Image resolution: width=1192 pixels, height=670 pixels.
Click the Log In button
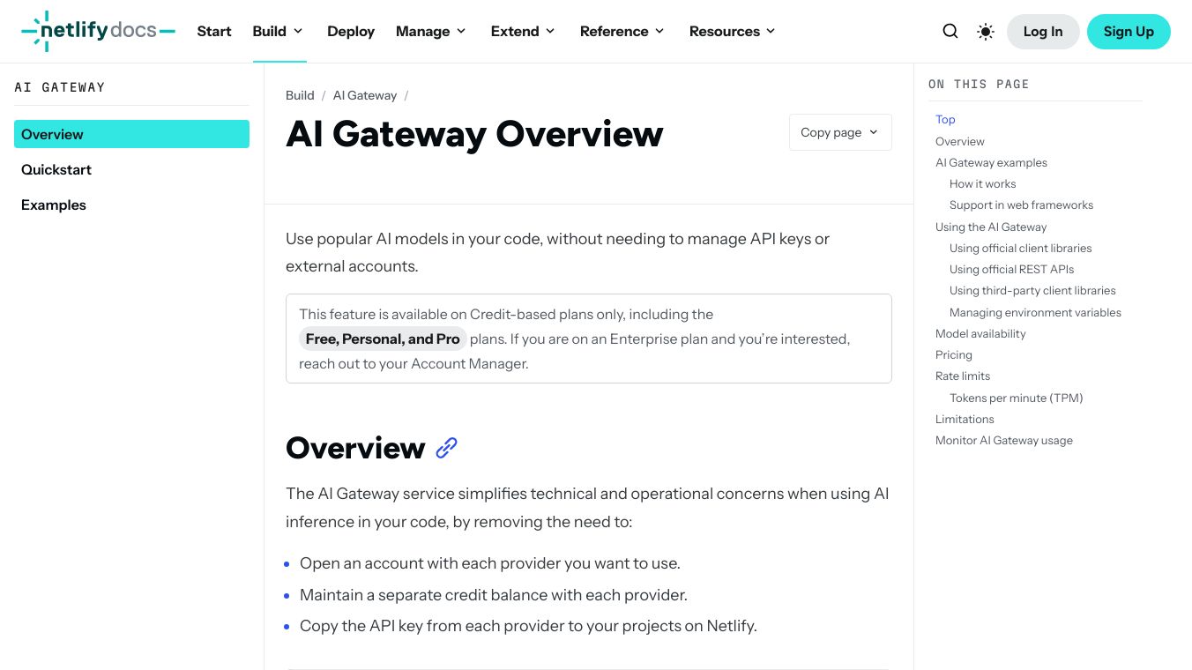pos(1043,31)
